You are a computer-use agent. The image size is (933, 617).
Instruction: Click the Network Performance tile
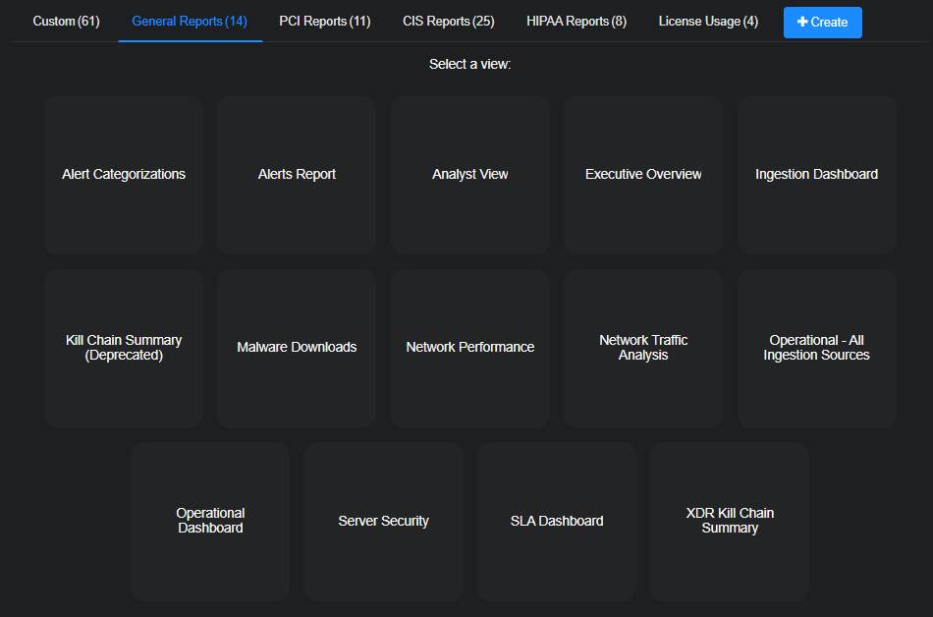pos(470,348)
